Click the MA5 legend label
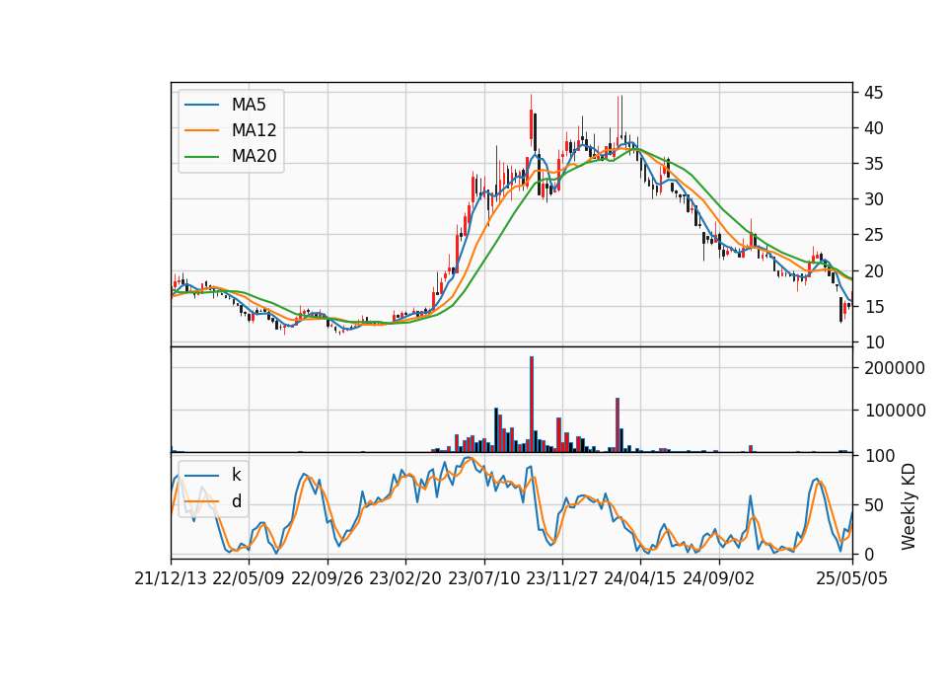The height and width of the screenshot is (681, 947). pos(249,105)
